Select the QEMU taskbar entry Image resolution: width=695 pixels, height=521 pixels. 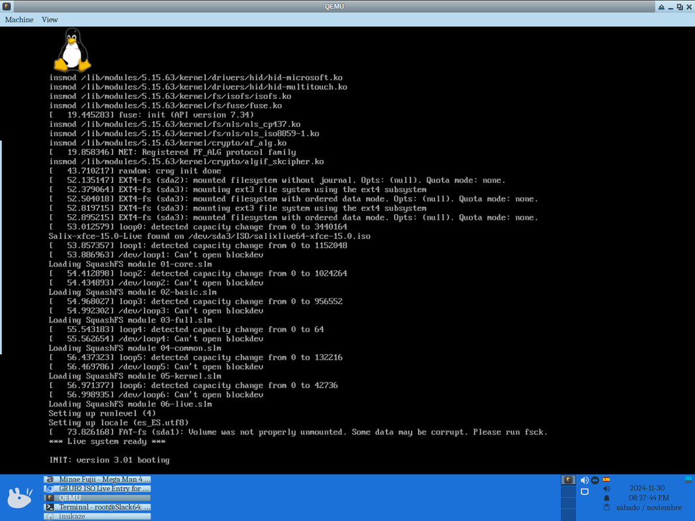(x=98, y=498)
